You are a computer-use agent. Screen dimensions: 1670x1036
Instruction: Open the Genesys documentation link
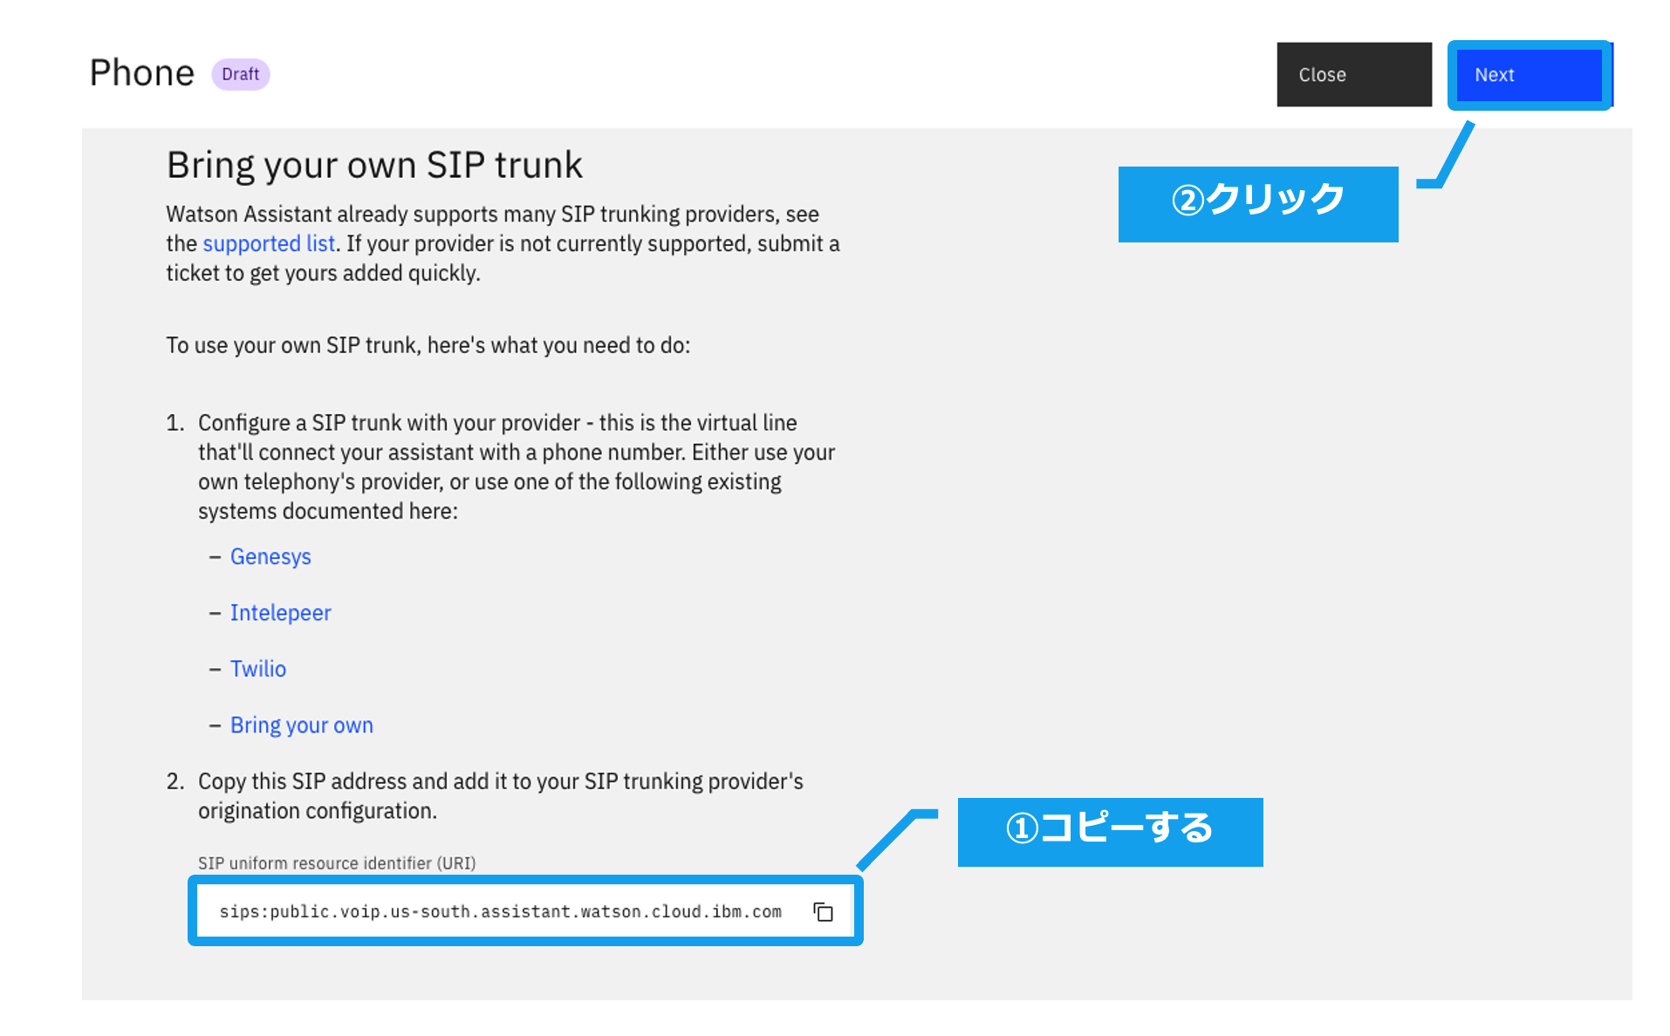pos(270,556)
